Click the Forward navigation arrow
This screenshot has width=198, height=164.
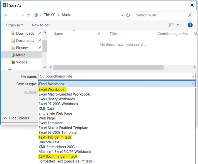coord(16,15)
